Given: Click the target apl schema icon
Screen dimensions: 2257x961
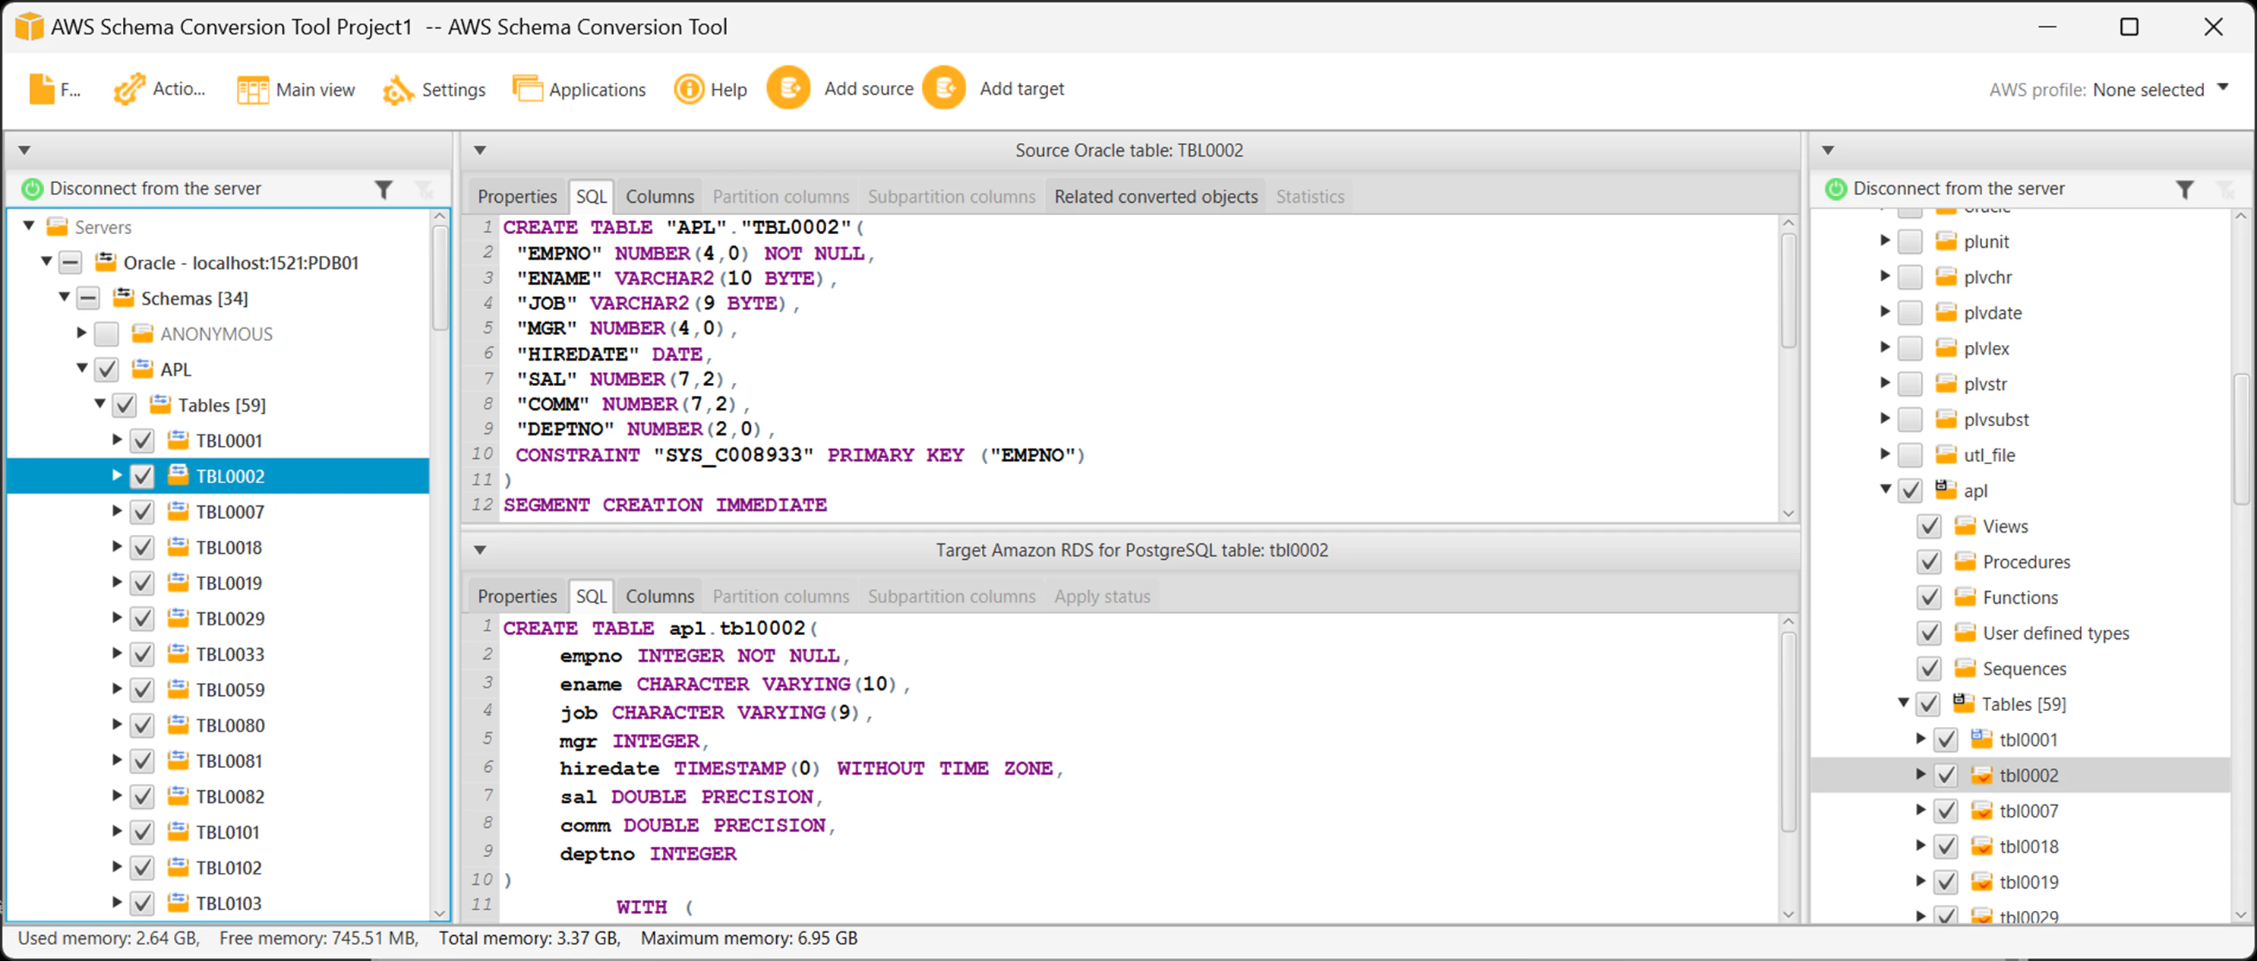Looking at the screenshot, I should (1945, 489).
